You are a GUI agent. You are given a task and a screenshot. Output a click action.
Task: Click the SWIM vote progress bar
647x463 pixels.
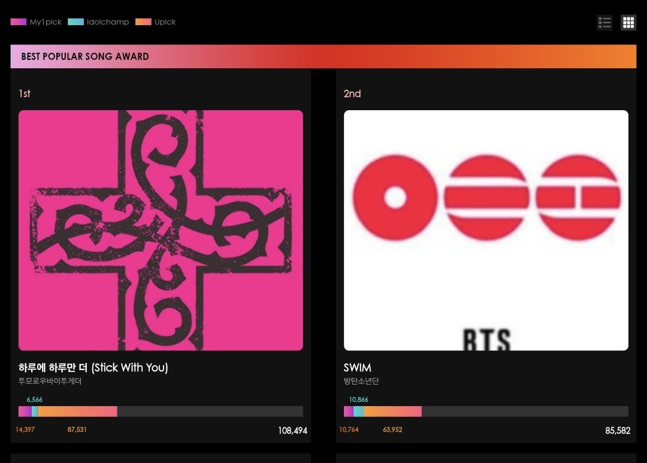(486, 411)
